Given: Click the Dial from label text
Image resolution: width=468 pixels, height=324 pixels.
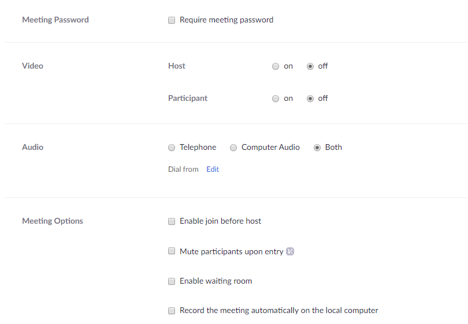Looking at the screenshot, I should pyautogui.click(x=183, y=169).
